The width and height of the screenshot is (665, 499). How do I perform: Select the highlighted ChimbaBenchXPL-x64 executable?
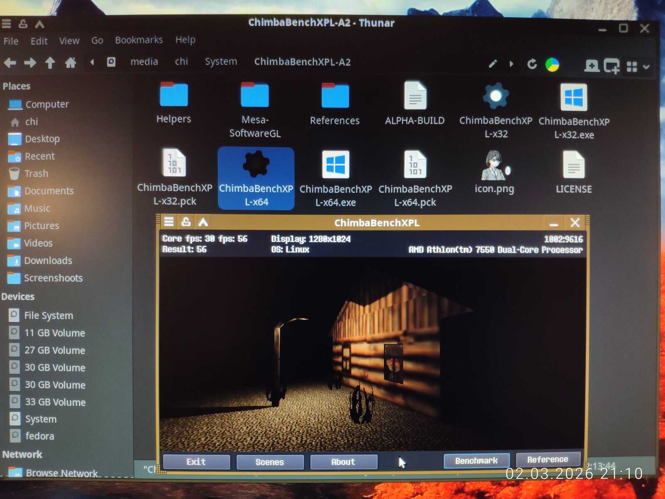(x=256, y=178)
